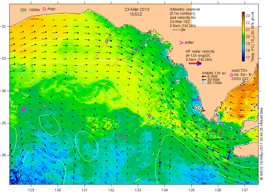Viewport: 265px width, 194px height.
Task: Click the 133 longitude axis label
Action: click(138, 190)
